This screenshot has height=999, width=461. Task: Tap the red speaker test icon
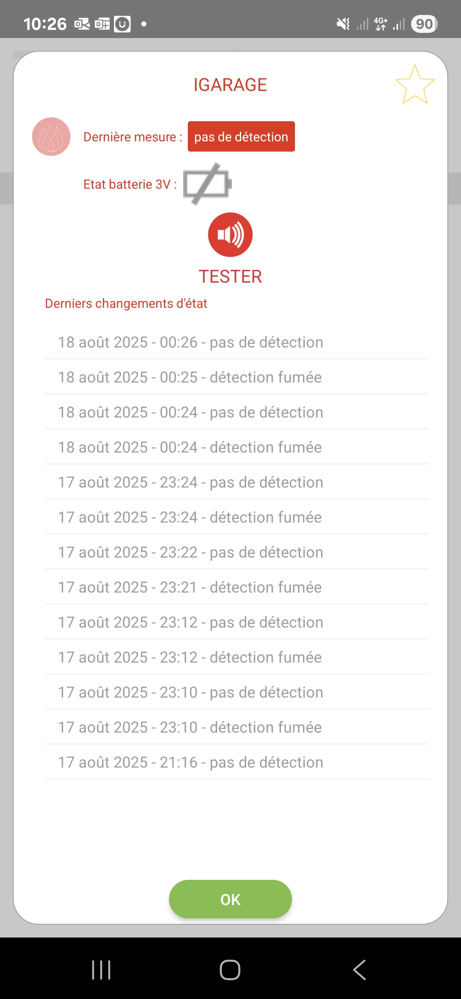[x=230, y=235]
